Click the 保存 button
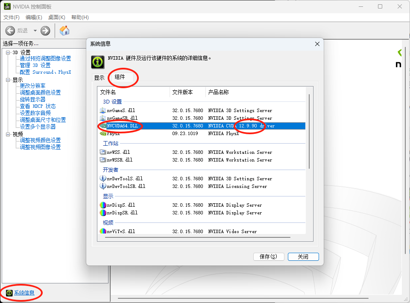Viewport: 410px width, 303px height. click(269, 257)
